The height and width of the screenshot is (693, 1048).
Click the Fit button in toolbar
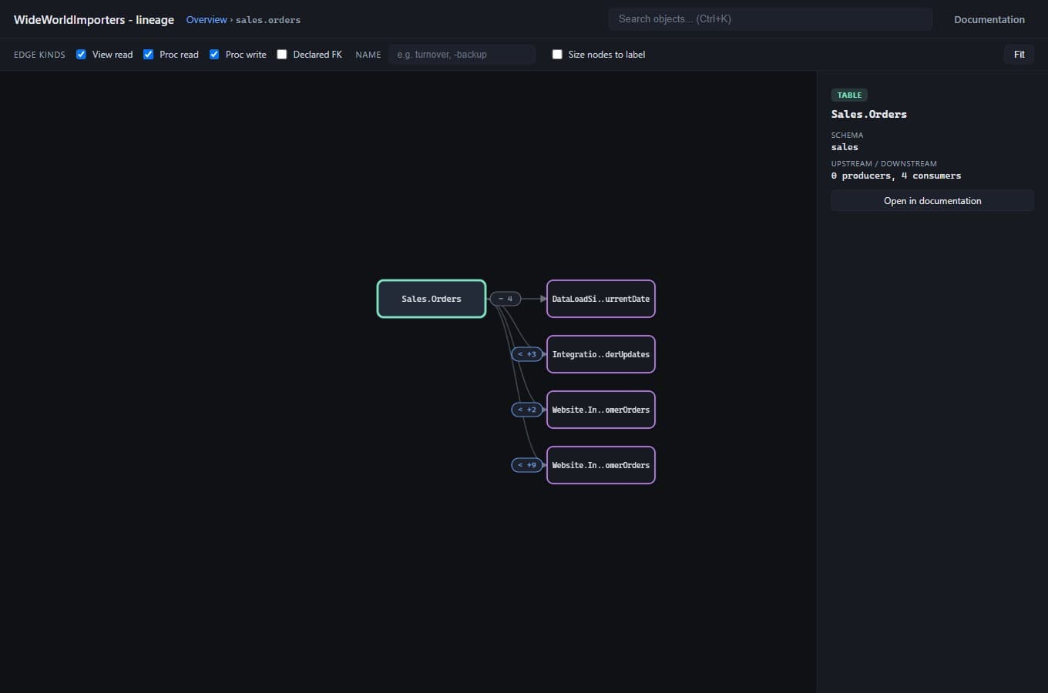coord(1019,55)
